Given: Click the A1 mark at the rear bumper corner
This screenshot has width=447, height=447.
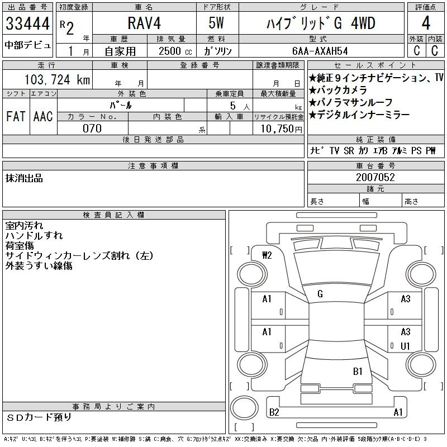Looking at the screenshot, I should point(398,412).
